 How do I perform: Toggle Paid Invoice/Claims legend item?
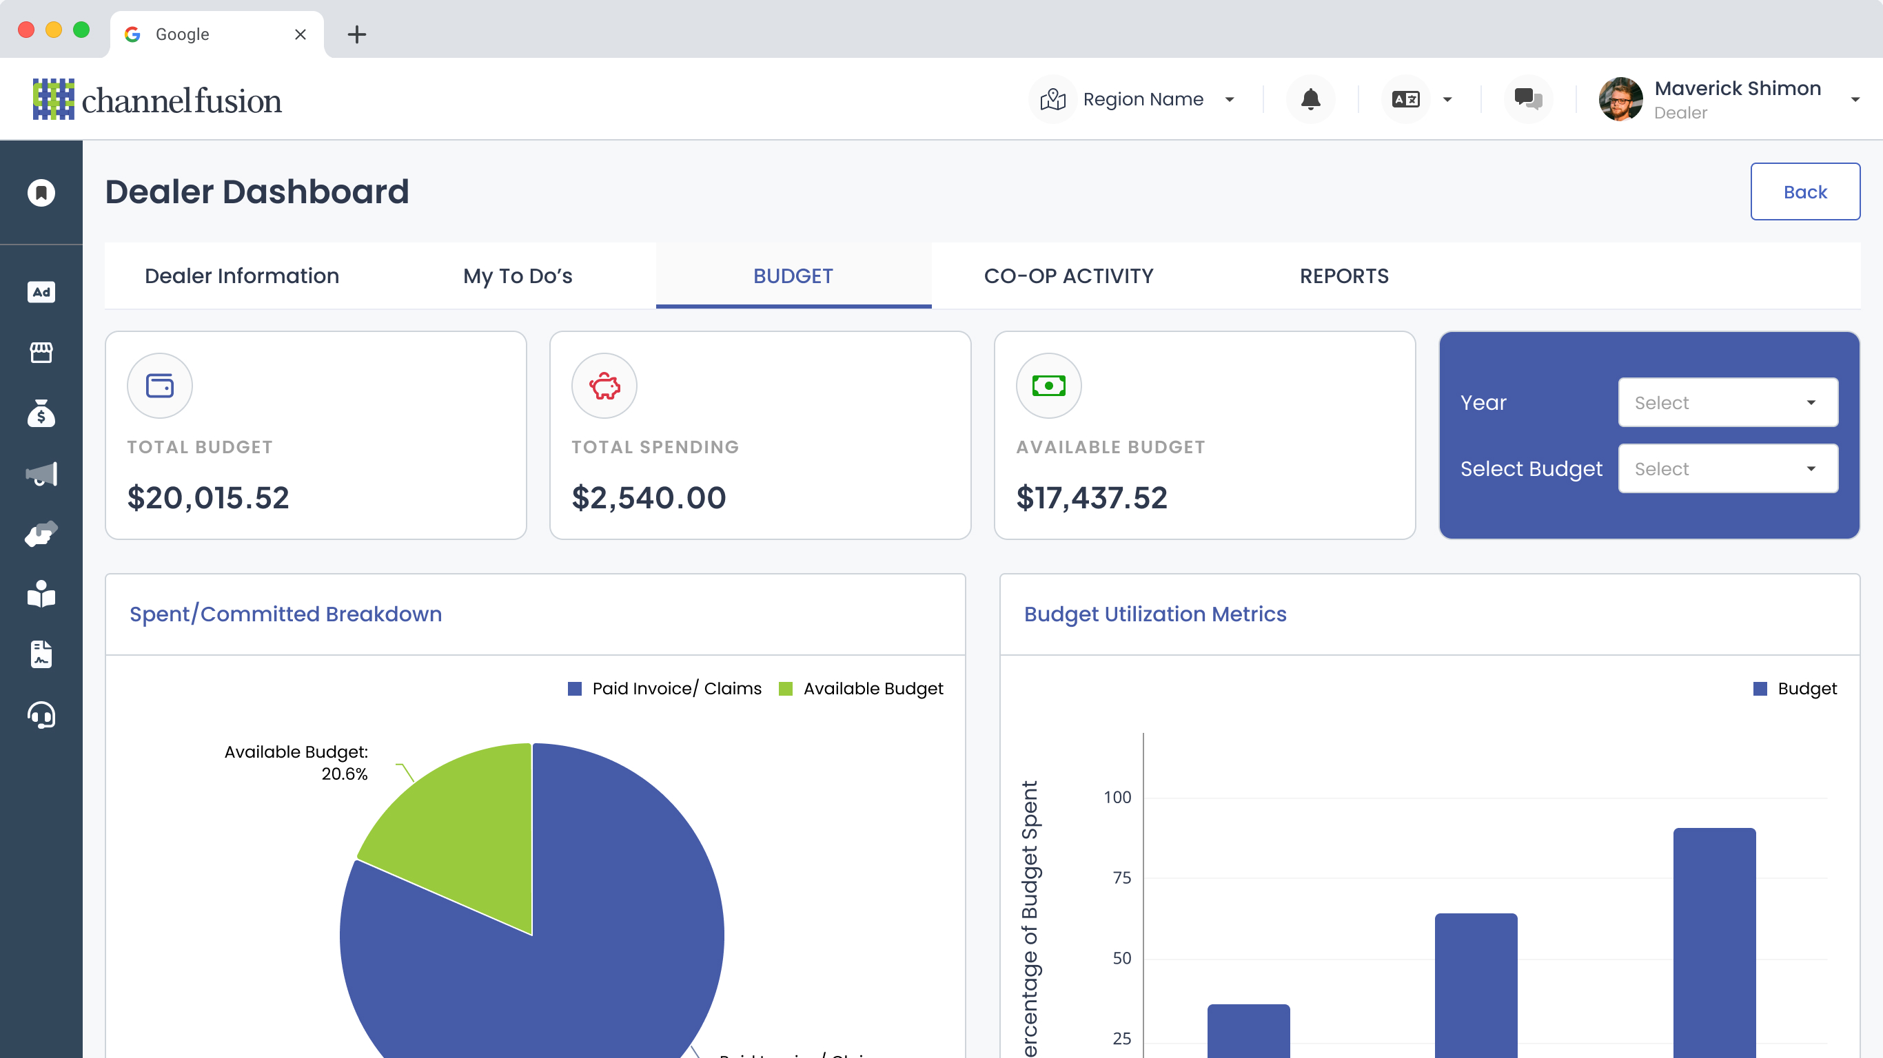pyautogui.click(x=664, y=688)
